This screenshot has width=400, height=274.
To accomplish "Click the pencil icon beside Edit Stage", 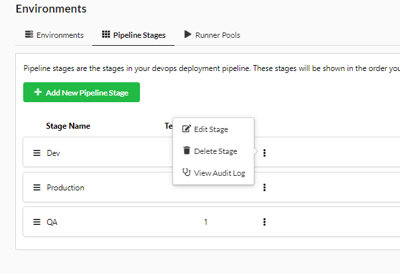I will click(x=186, y=129).
